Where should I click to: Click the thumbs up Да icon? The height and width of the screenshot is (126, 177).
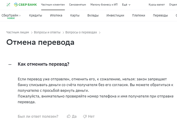(69, 116)
